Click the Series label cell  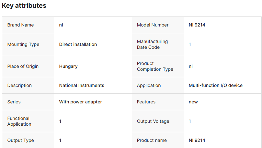14,102
